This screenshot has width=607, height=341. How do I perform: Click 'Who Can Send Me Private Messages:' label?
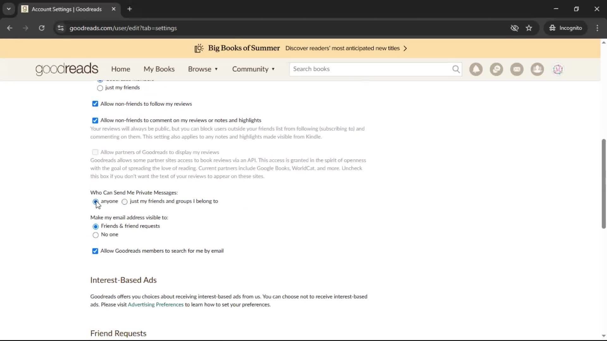click(134, 193)
